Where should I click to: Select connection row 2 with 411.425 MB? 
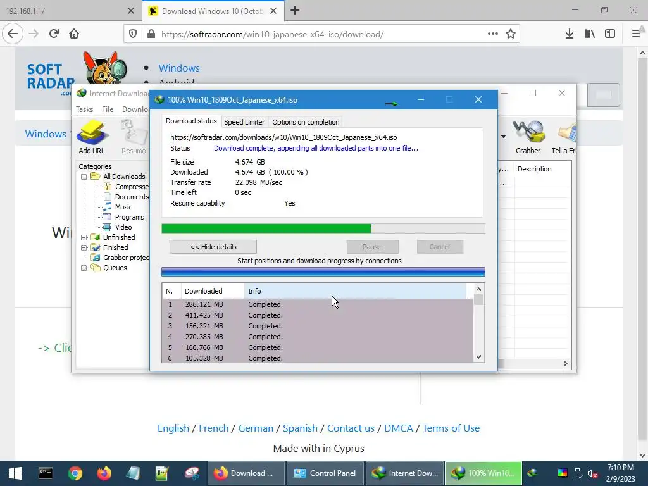(318, 315)
